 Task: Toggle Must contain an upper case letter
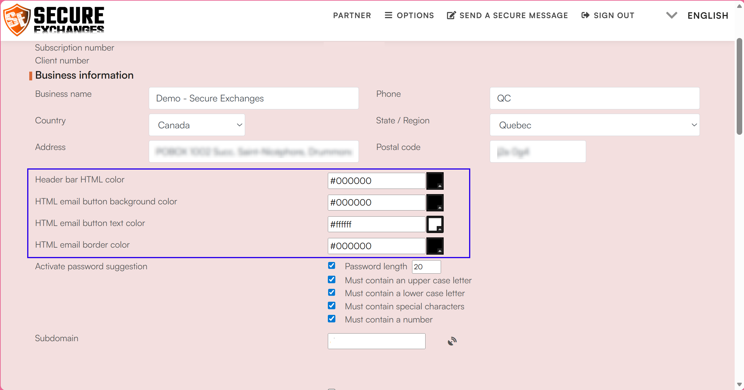331,280
